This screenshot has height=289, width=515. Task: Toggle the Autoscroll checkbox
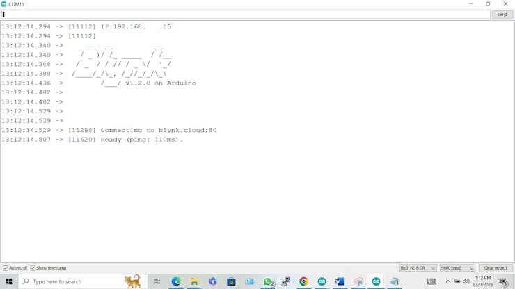[6, 268]
